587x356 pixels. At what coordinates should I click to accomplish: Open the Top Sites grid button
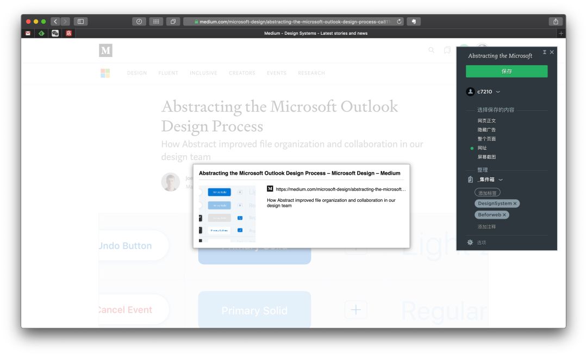click(x=156, y=21)
